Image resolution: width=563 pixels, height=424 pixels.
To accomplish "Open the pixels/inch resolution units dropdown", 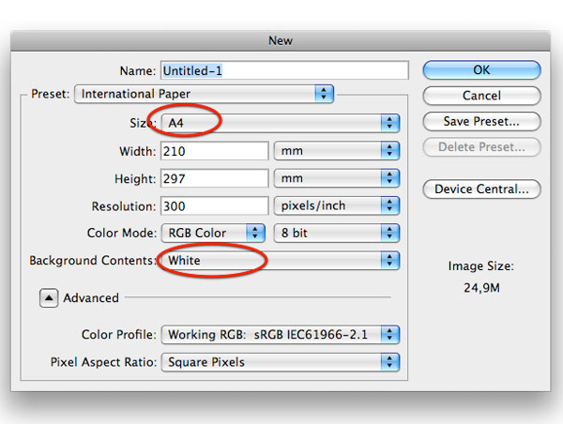I will pyautogui.click(x=336, y=205).
